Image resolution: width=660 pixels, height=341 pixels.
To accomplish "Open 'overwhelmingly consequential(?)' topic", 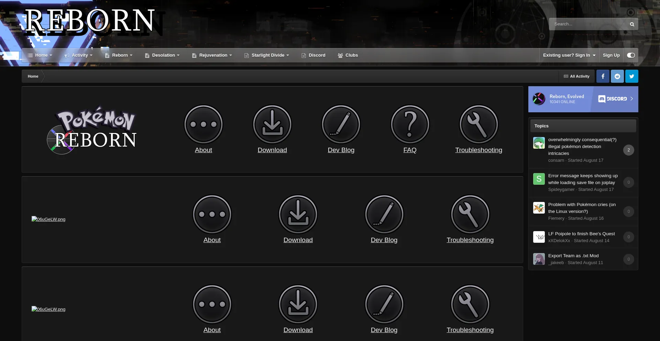I will coord(582,147).
